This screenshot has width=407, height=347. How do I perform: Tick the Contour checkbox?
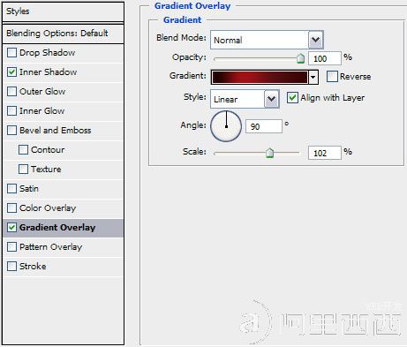pos(23,150)
